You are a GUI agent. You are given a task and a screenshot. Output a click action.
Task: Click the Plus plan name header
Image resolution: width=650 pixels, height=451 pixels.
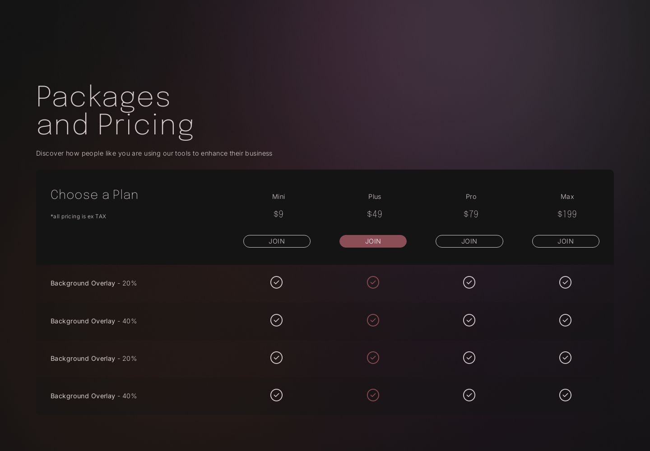375,197
